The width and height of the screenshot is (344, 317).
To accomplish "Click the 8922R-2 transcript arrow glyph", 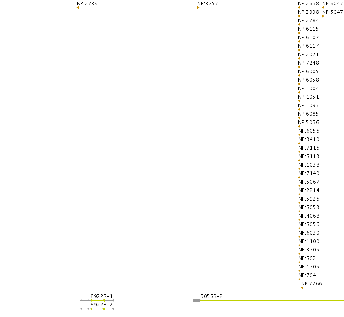I will [x=97, y=309].
